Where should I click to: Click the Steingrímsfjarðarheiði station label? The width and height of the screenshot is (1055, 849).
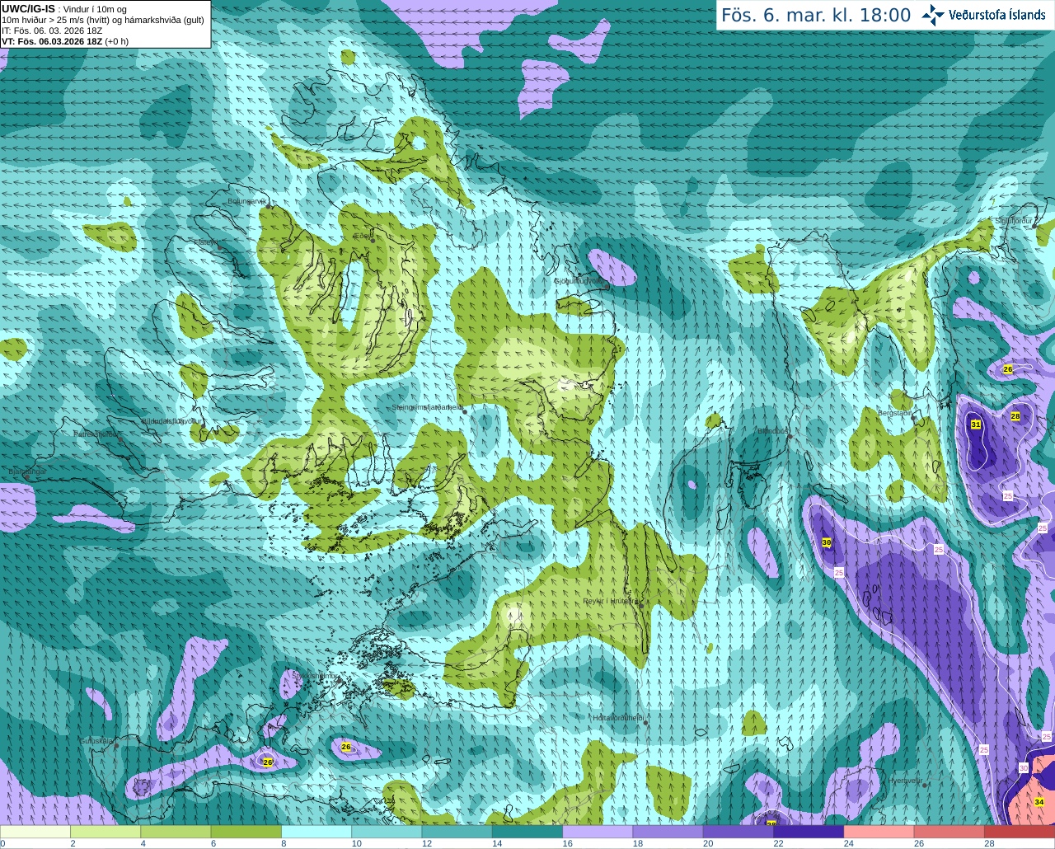coord(427,407)
